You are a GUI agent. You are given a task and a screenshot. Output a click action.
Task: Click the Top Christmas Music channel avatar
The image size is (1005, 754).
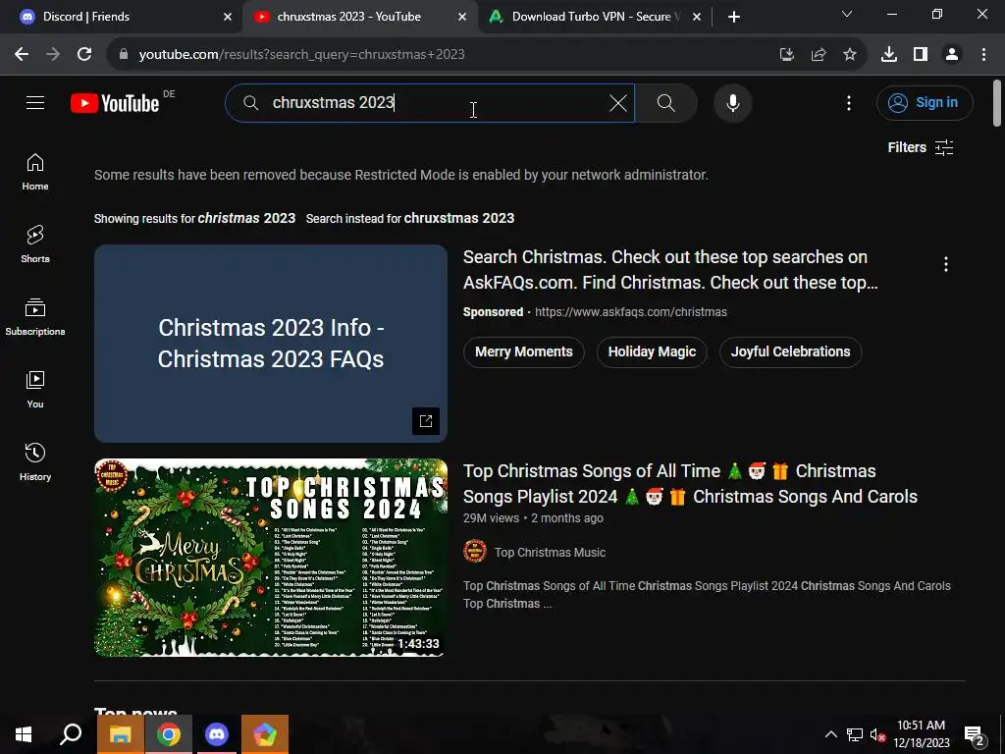[x=475, y=552]
